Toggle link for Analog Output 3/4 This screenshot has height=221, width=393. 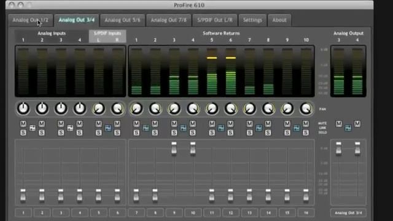(x=348, y=128)
